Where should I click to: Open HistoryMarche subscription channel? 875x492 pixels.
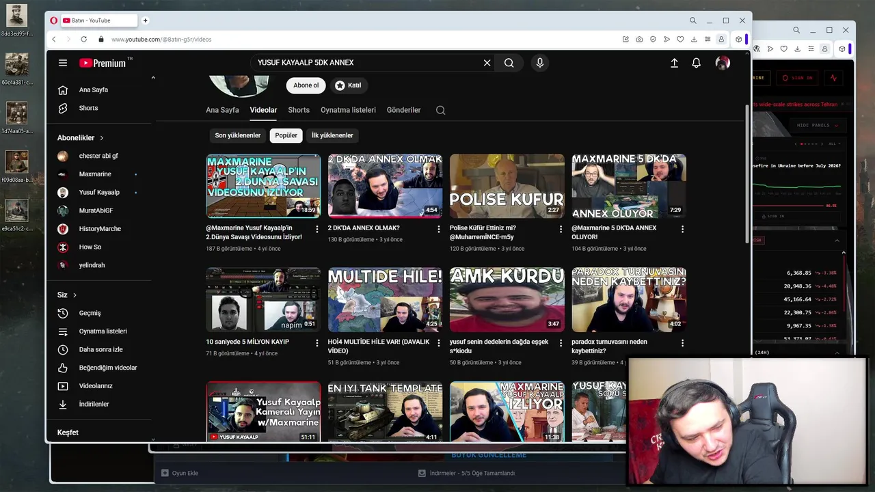click(100, 229)
